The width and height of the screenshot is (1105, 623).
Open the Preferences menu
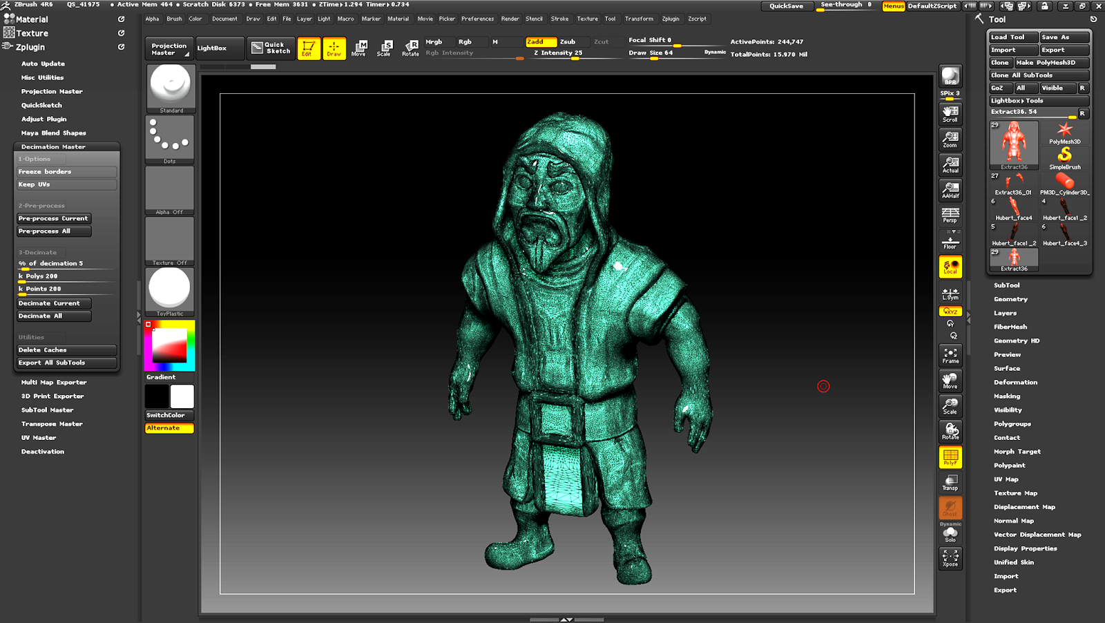tap(477, 19)
